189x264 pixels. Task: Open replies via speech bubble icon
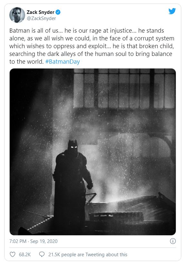coord(42,254)
